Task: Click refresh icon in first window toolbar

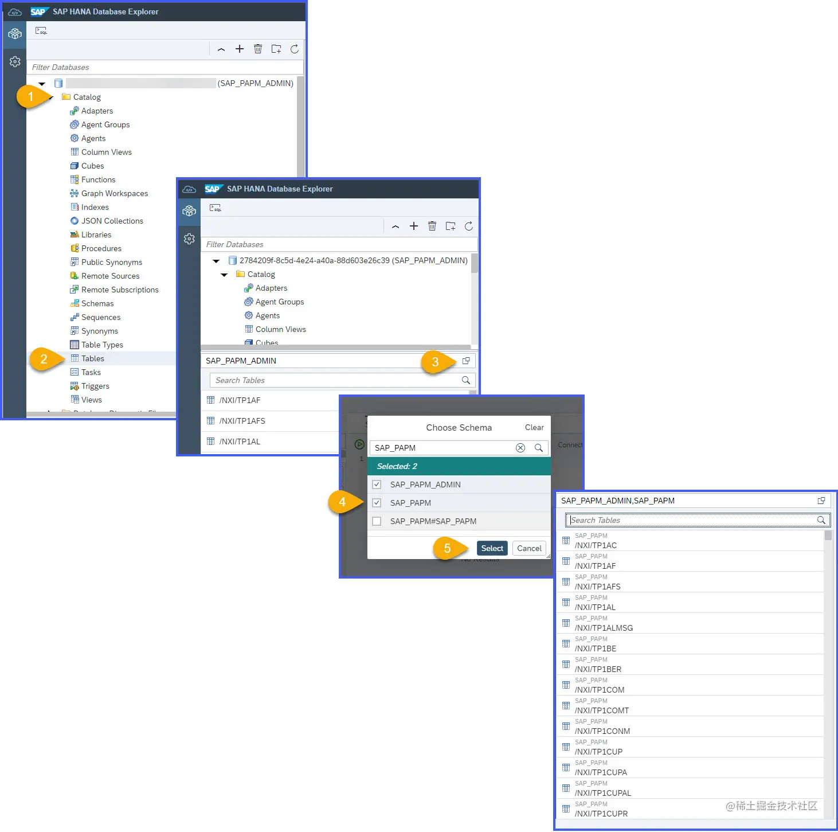Action: point(295,49)
